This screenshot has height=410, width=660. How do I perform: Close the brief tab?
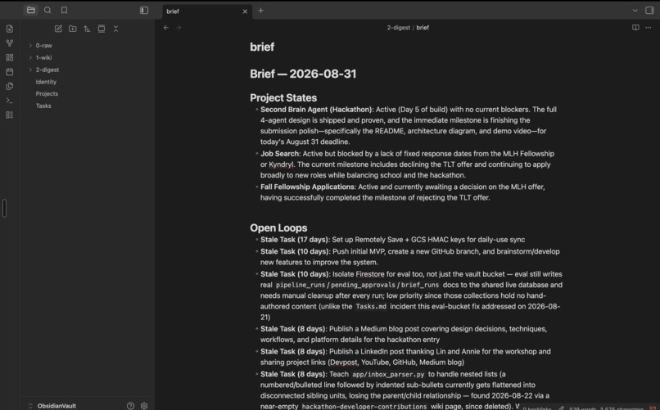pyautogui.click(x=245, y=11)
